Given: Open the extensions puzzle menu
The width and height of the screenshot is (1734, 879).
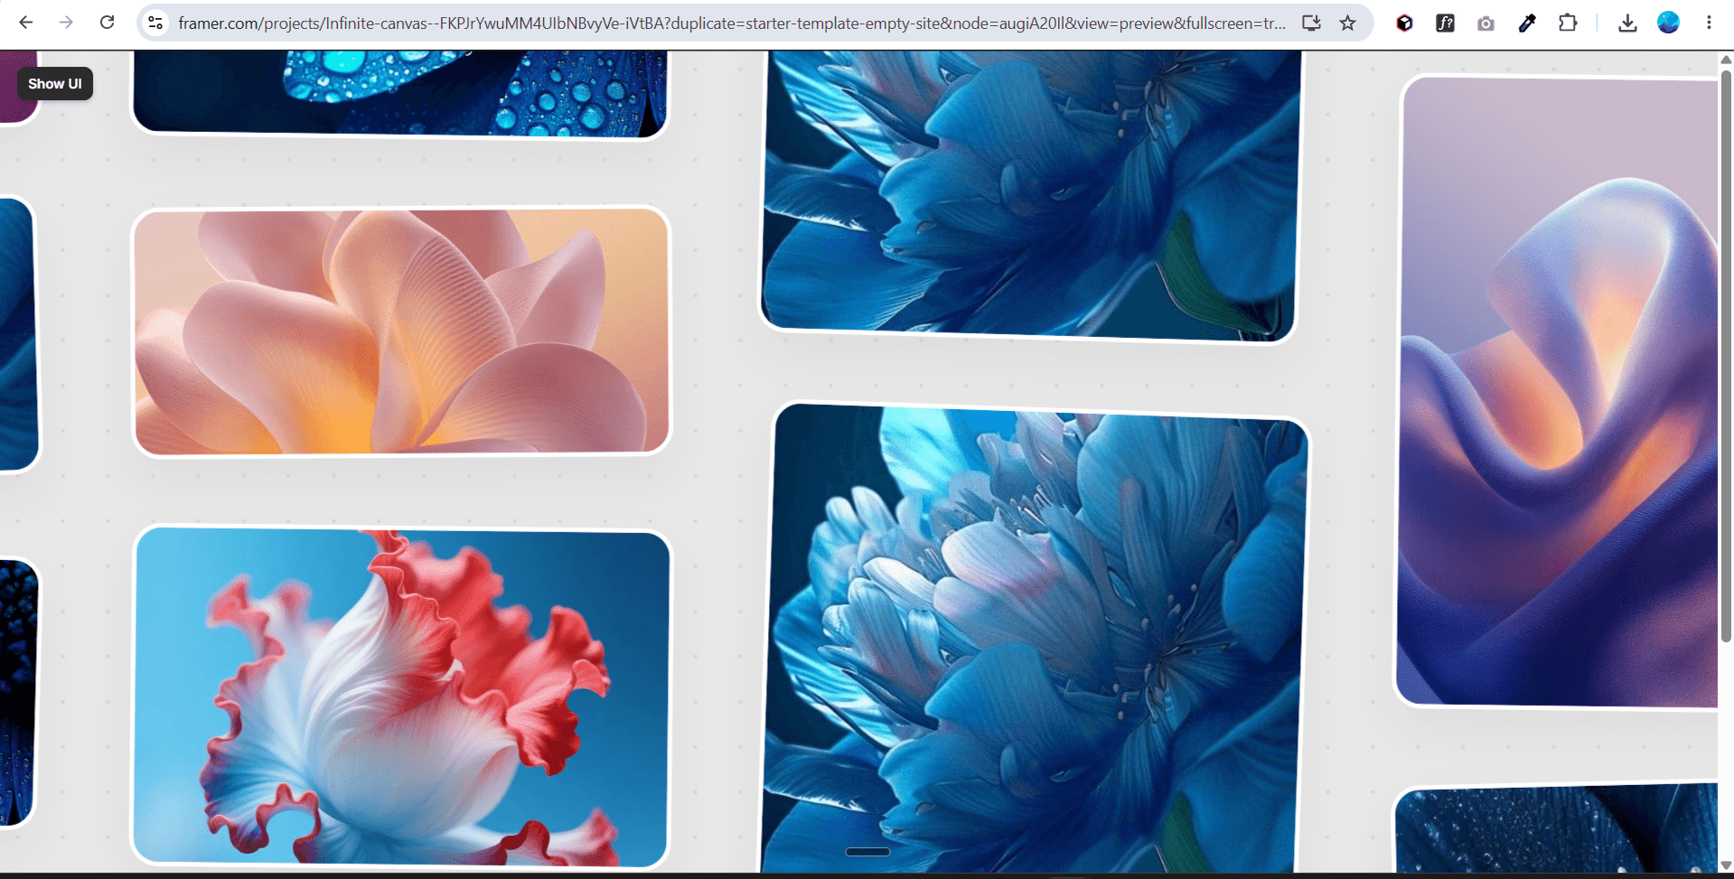Looking at the screenshot, I should [x=1568, y=23].
